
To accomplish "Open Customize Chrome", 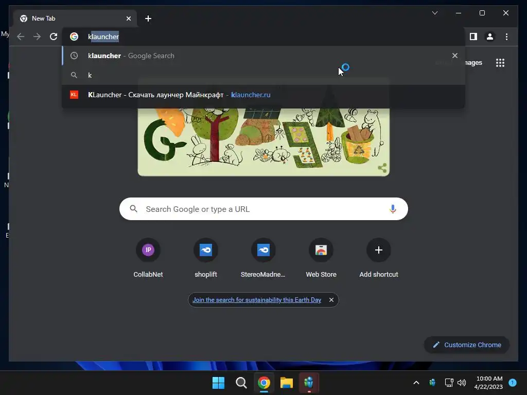I will (x=467, y=345).
